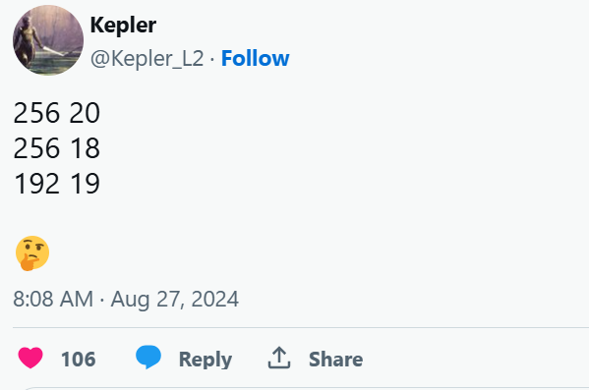This screenshot has width=589, height=390.
Task: Open the @Kepler_L2 handle link
Action: coord(147,58)
